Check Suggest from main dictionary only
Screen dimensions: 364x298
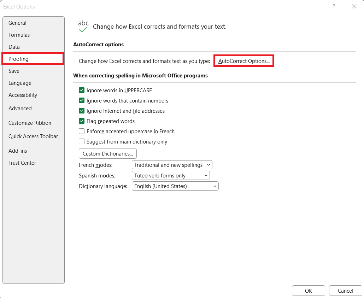tap(82, 141)
